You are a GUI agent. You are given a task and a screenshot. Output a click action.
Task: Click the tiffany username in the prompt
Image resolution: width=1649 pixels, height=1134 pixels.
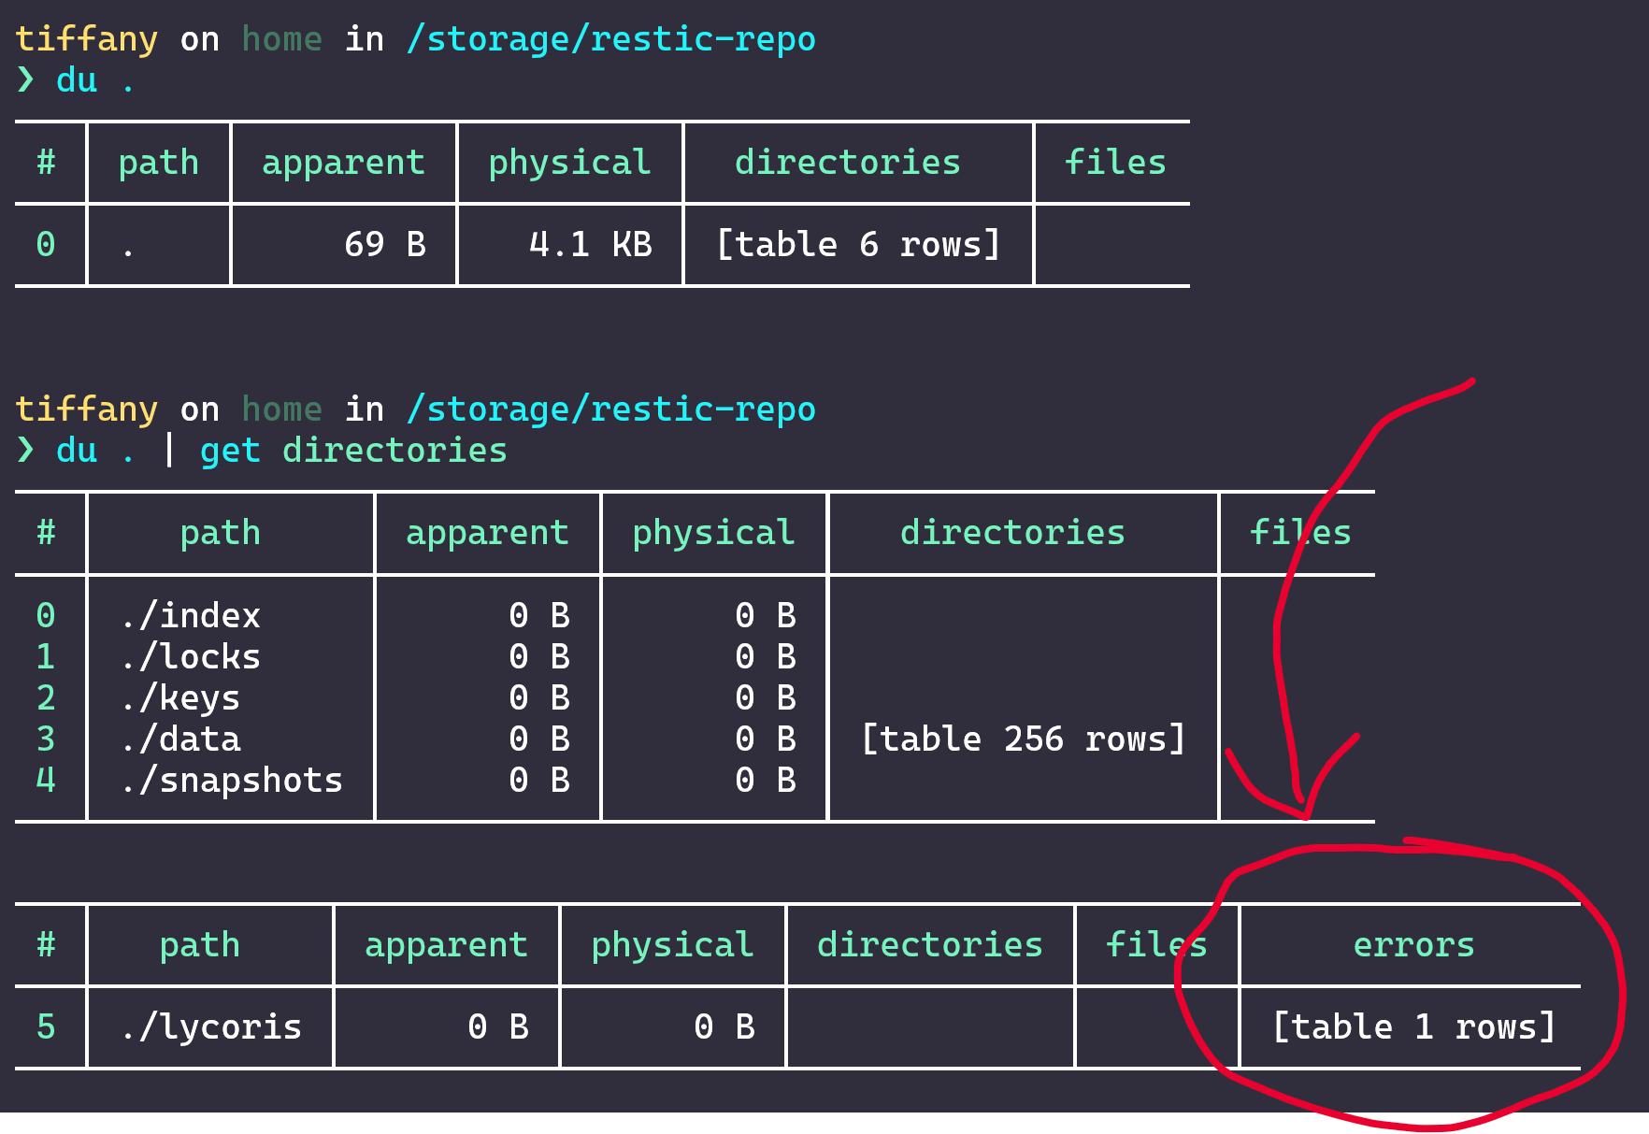pos(85,38)
